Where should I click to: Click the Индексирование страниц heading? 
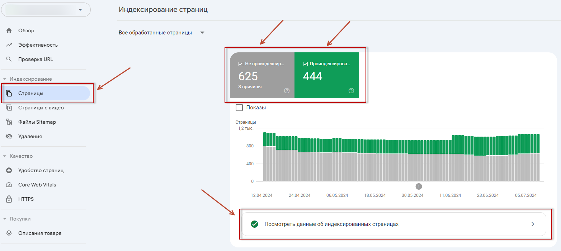163,10
